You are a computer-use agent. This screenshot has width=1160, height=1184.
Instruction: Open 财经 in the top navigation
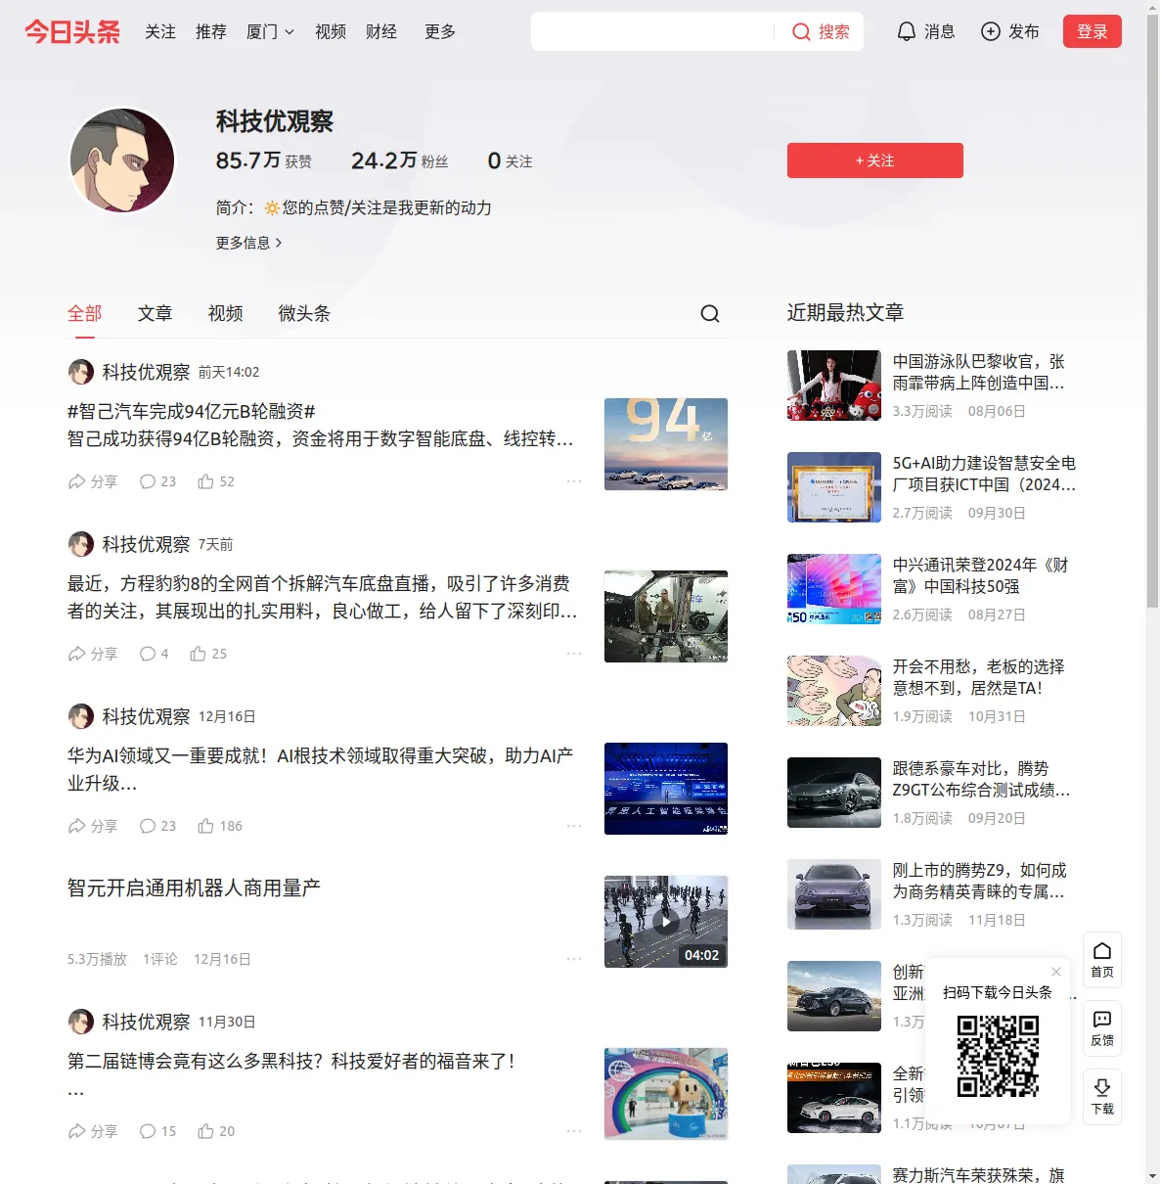[x=381, y=31]
